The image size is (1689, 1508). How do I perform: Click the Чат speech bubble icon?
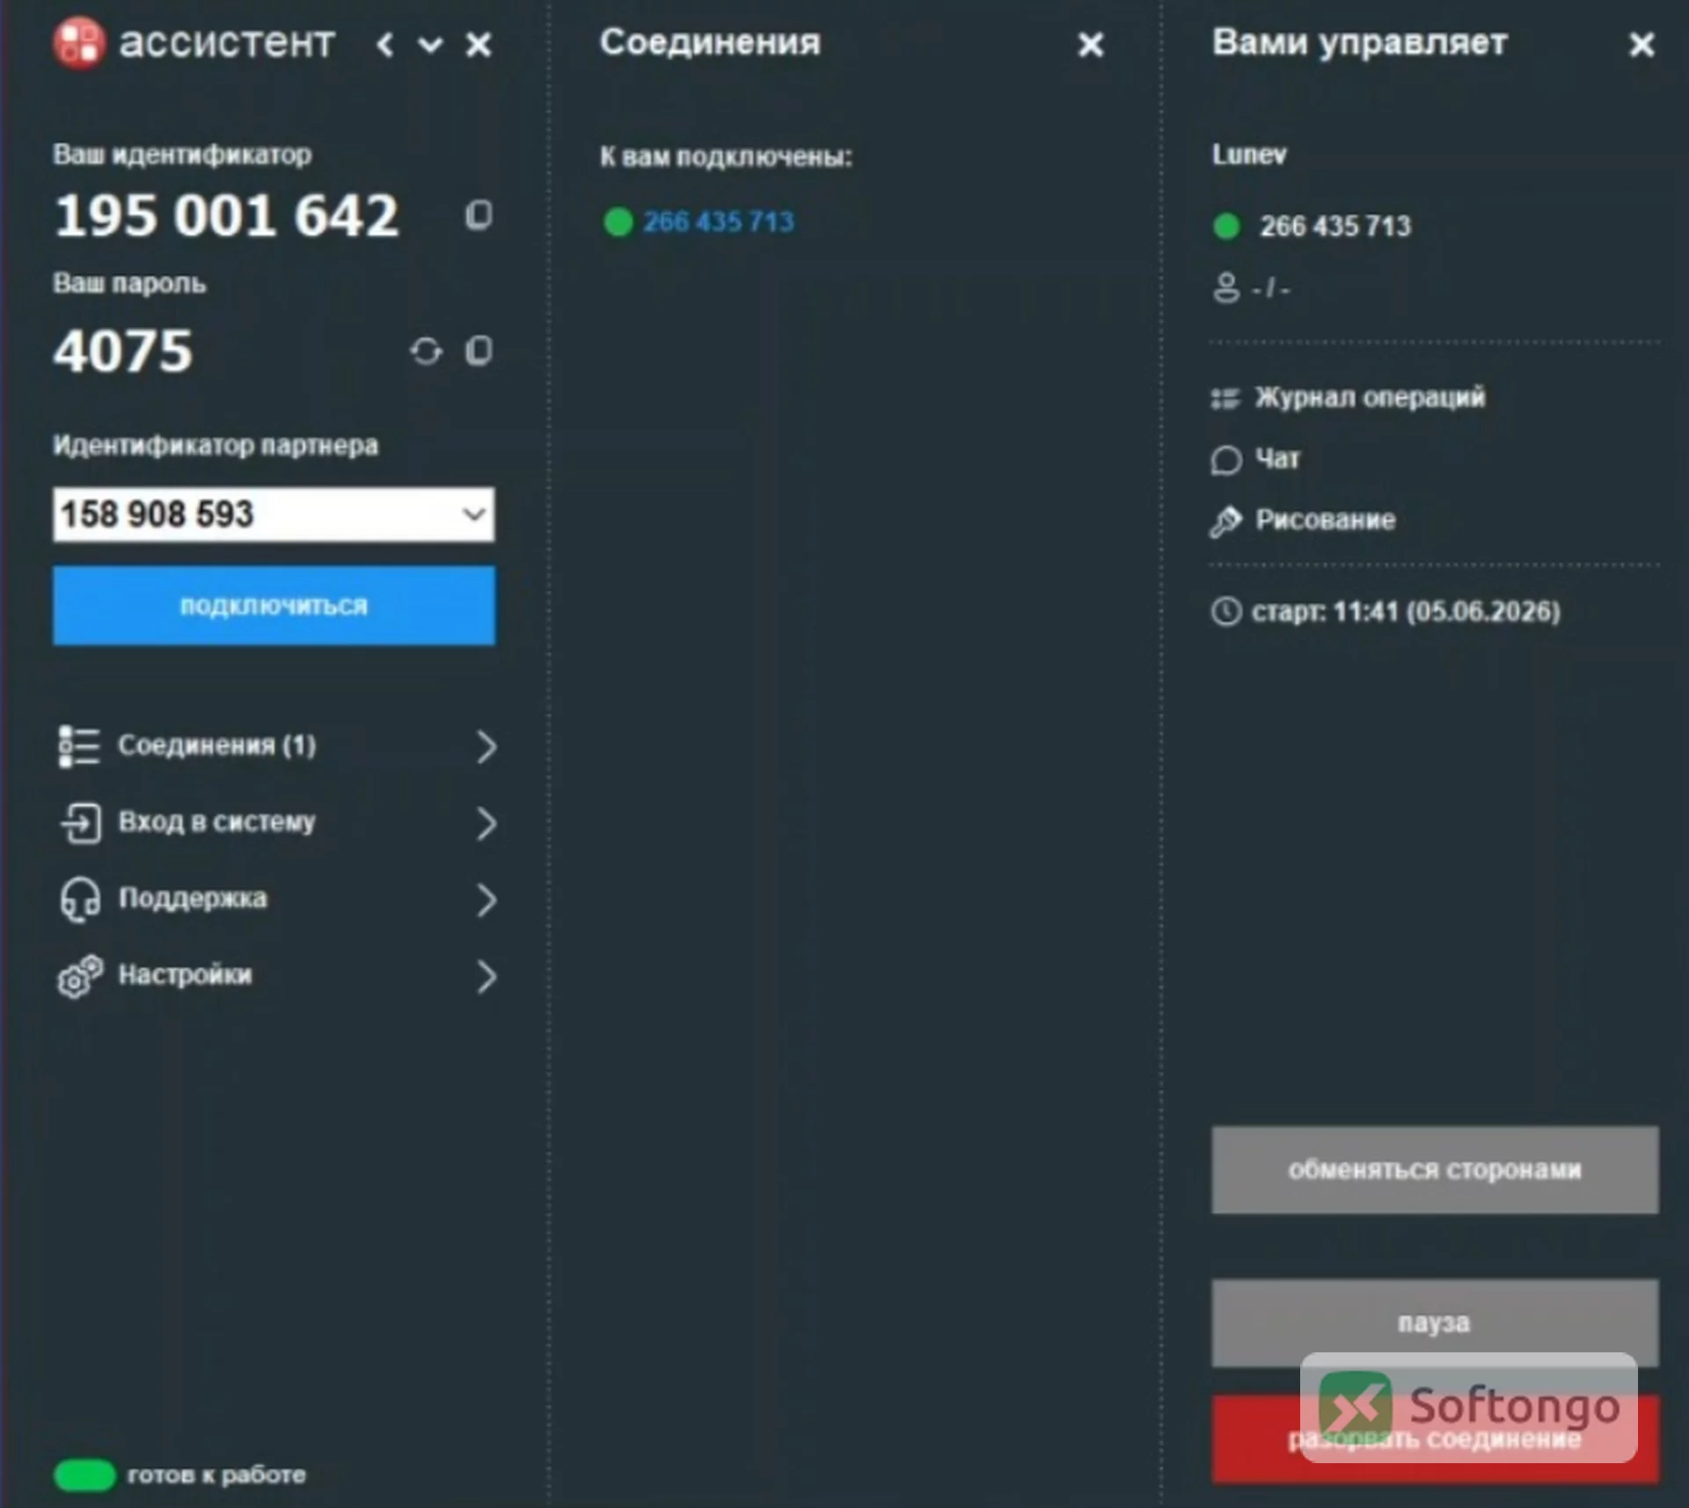[1226, 460]
